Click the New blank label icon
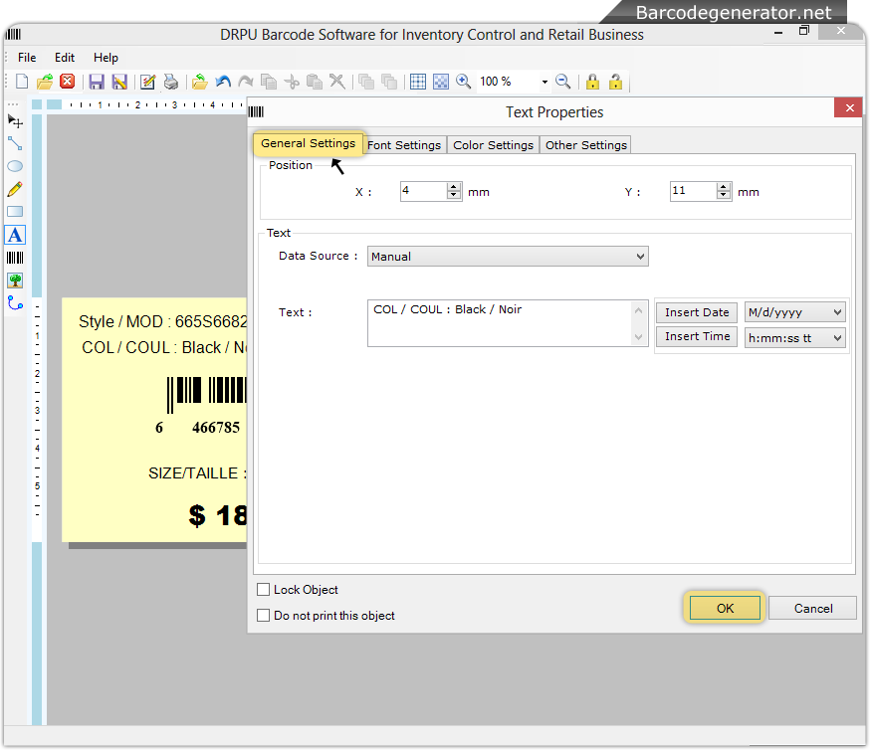Image resolution: width=870 pixels, height=750 pixels. 22,82
